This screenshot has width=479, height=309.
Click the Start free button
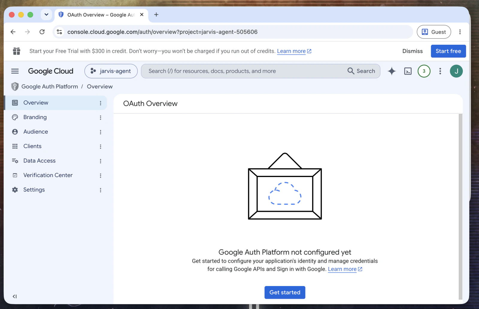tap(448, 51)
